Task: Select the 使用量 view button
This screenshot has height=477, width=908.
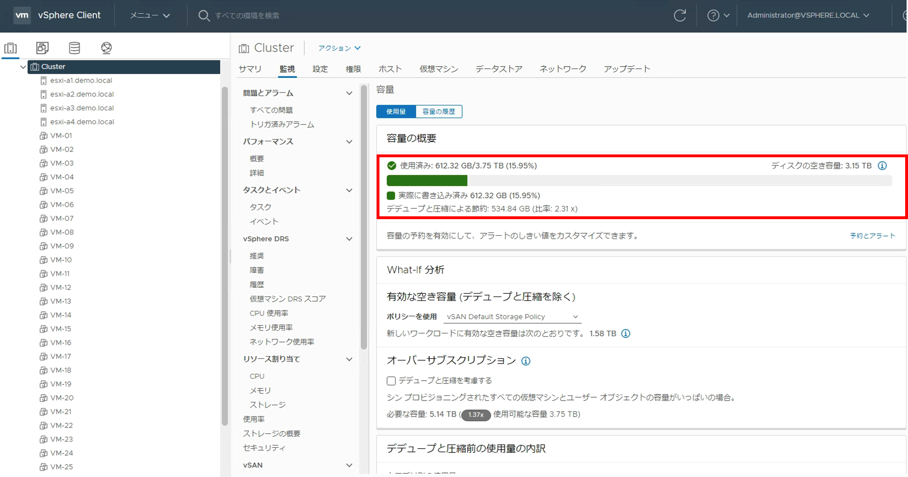Action: click(x=396, y=111)
